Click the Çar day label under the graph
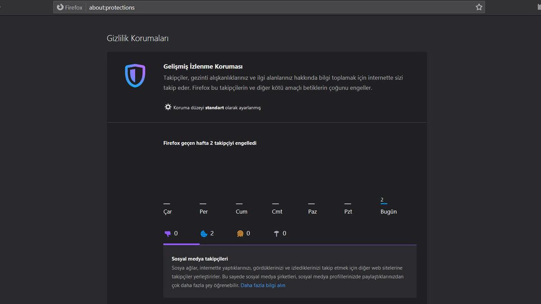The image size is (541, 304). 167,211
